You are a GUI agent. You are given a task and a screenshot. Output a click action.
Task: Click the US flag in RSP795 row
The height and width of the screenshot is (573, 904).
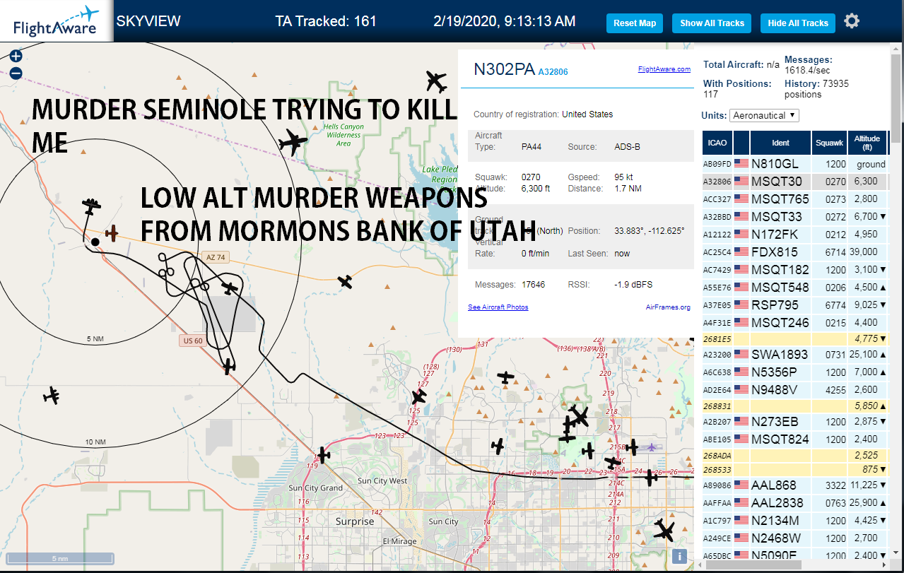click(741, 305)
